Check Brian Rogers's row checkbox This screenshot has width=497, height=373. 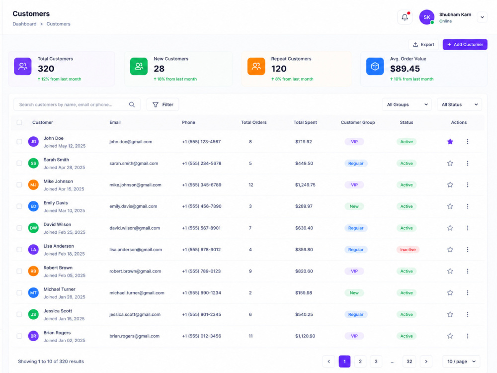tap(19, 336)
